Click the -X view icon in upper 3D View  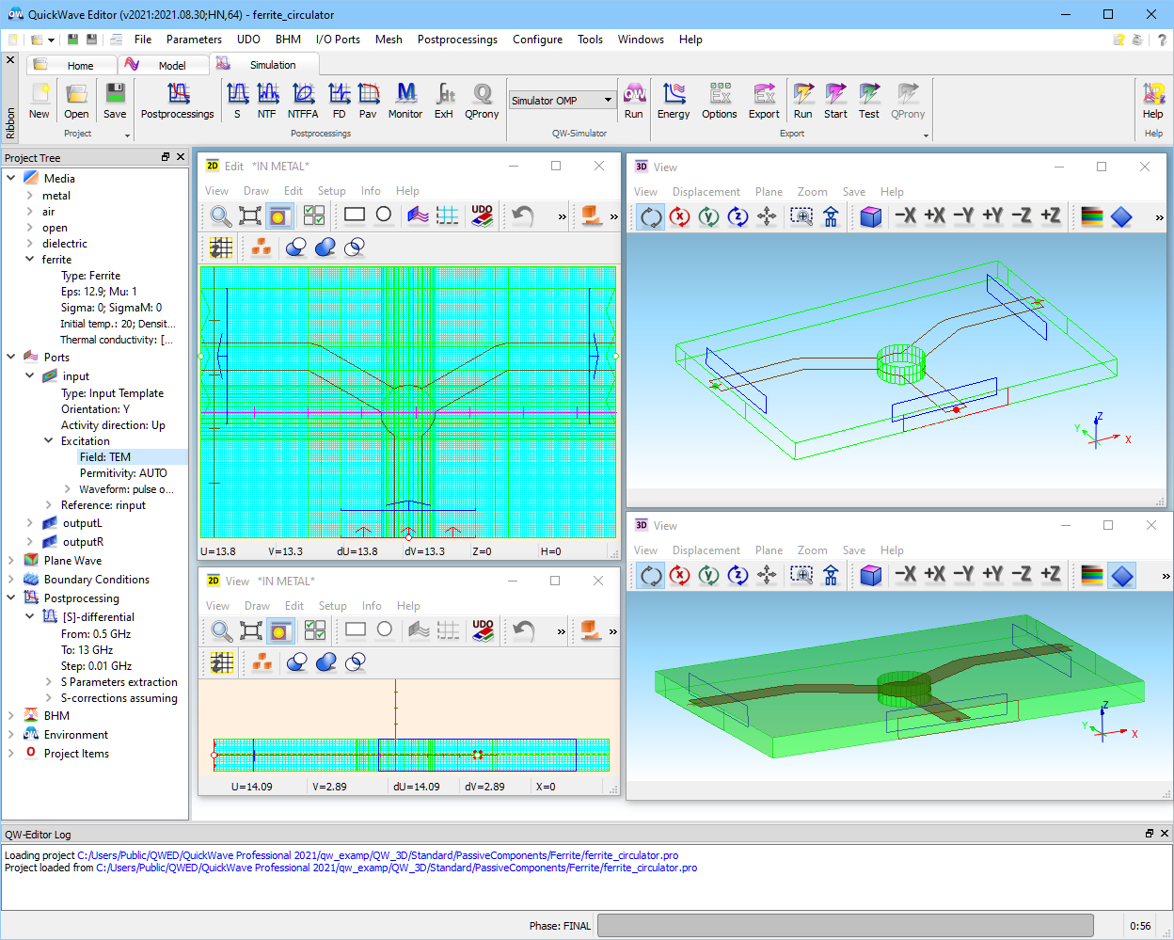pyautogui.click(x=906, y=216)
